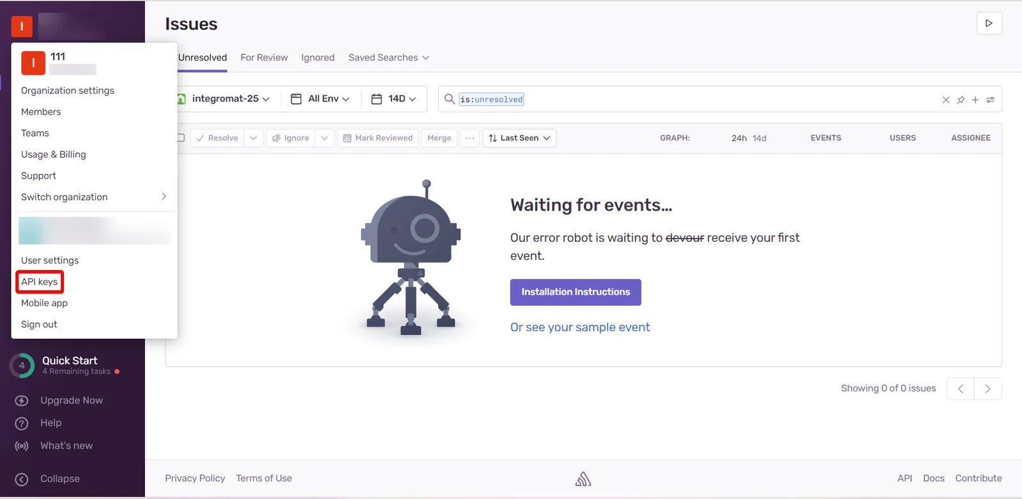Click the Resolve button
The width and height of the screenshot is (1022, 499).
pos(217,138)
